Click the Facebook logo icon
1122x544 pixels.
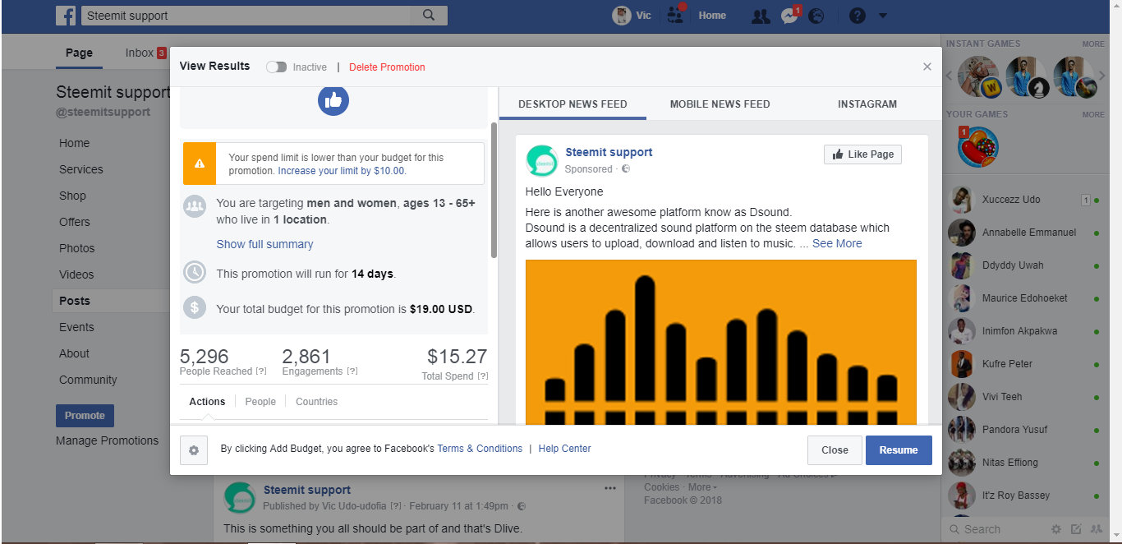66,16
